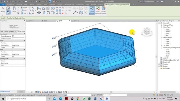Collapse the Grid 1 property group
The image size is (180, 101).
pyautogui.click(x=24, y=40)
